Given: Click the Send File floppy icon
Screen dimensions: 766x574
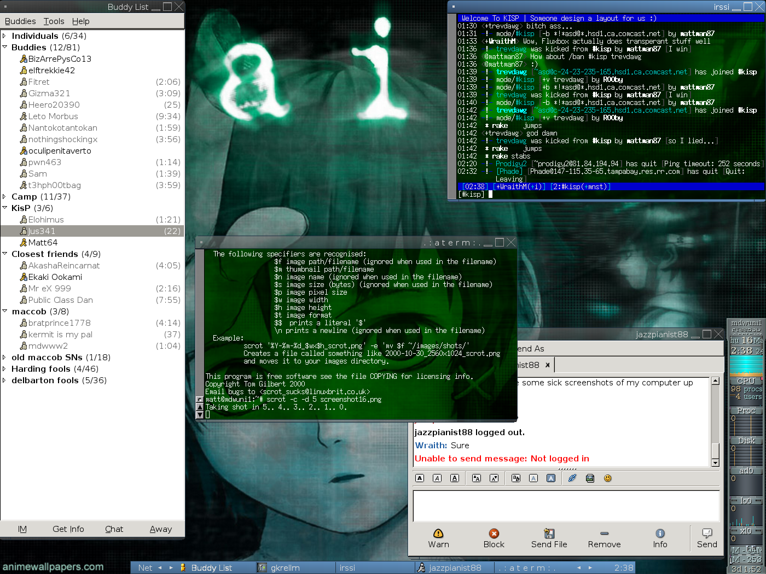Looking at the screenshot, I should (549, 534).
